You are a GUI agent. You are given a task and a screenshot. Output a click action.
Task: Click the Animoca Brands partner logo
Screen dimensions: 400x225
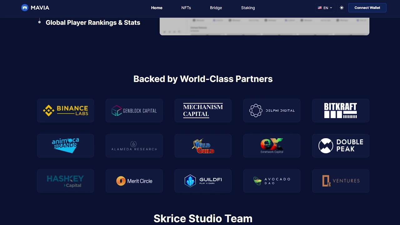(x=65, y=146)
